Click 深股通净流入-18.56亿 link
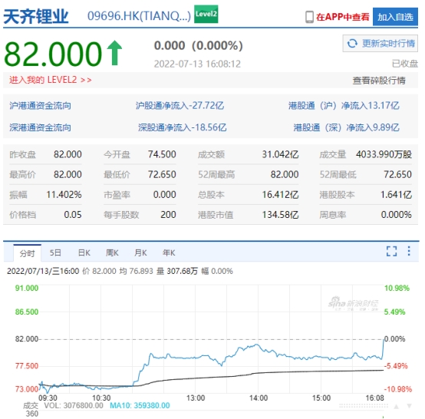Screen dimensions: 425x419 pos(182,127)
